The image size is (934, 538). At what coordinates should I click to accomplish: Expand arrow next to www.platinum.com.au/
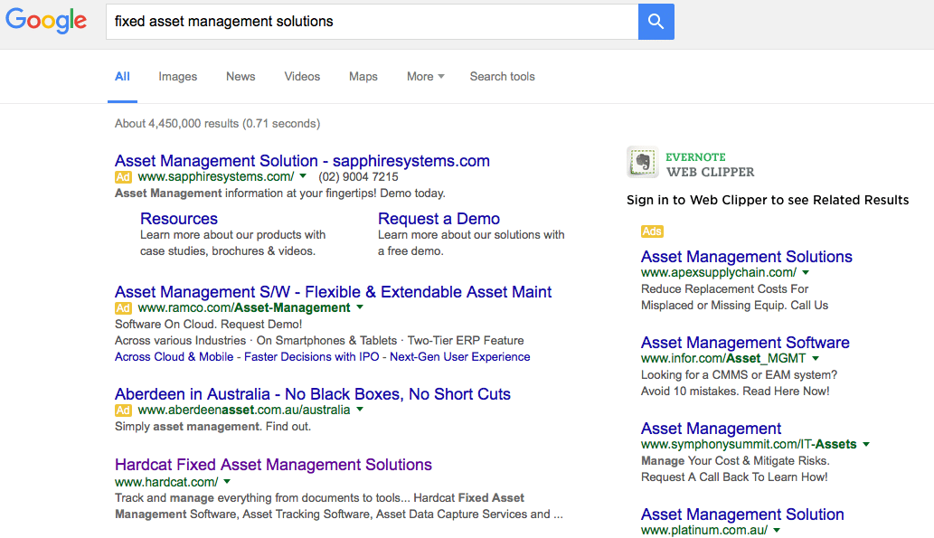777,530
